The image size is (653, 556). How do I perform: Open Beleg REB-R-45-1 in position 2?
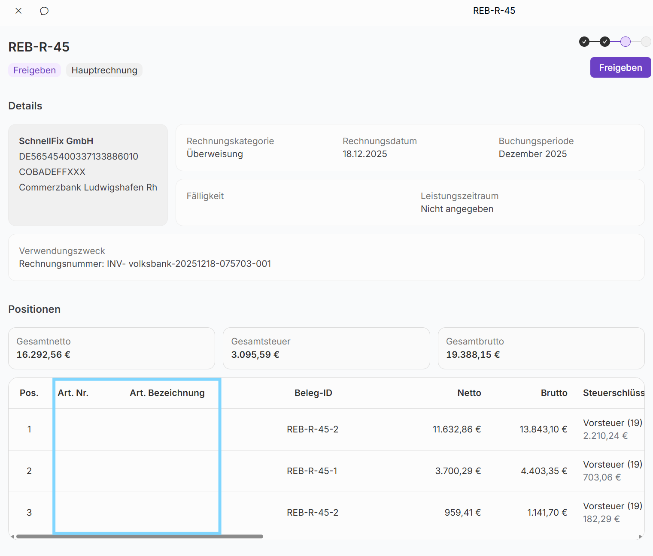tap(312, 471)
